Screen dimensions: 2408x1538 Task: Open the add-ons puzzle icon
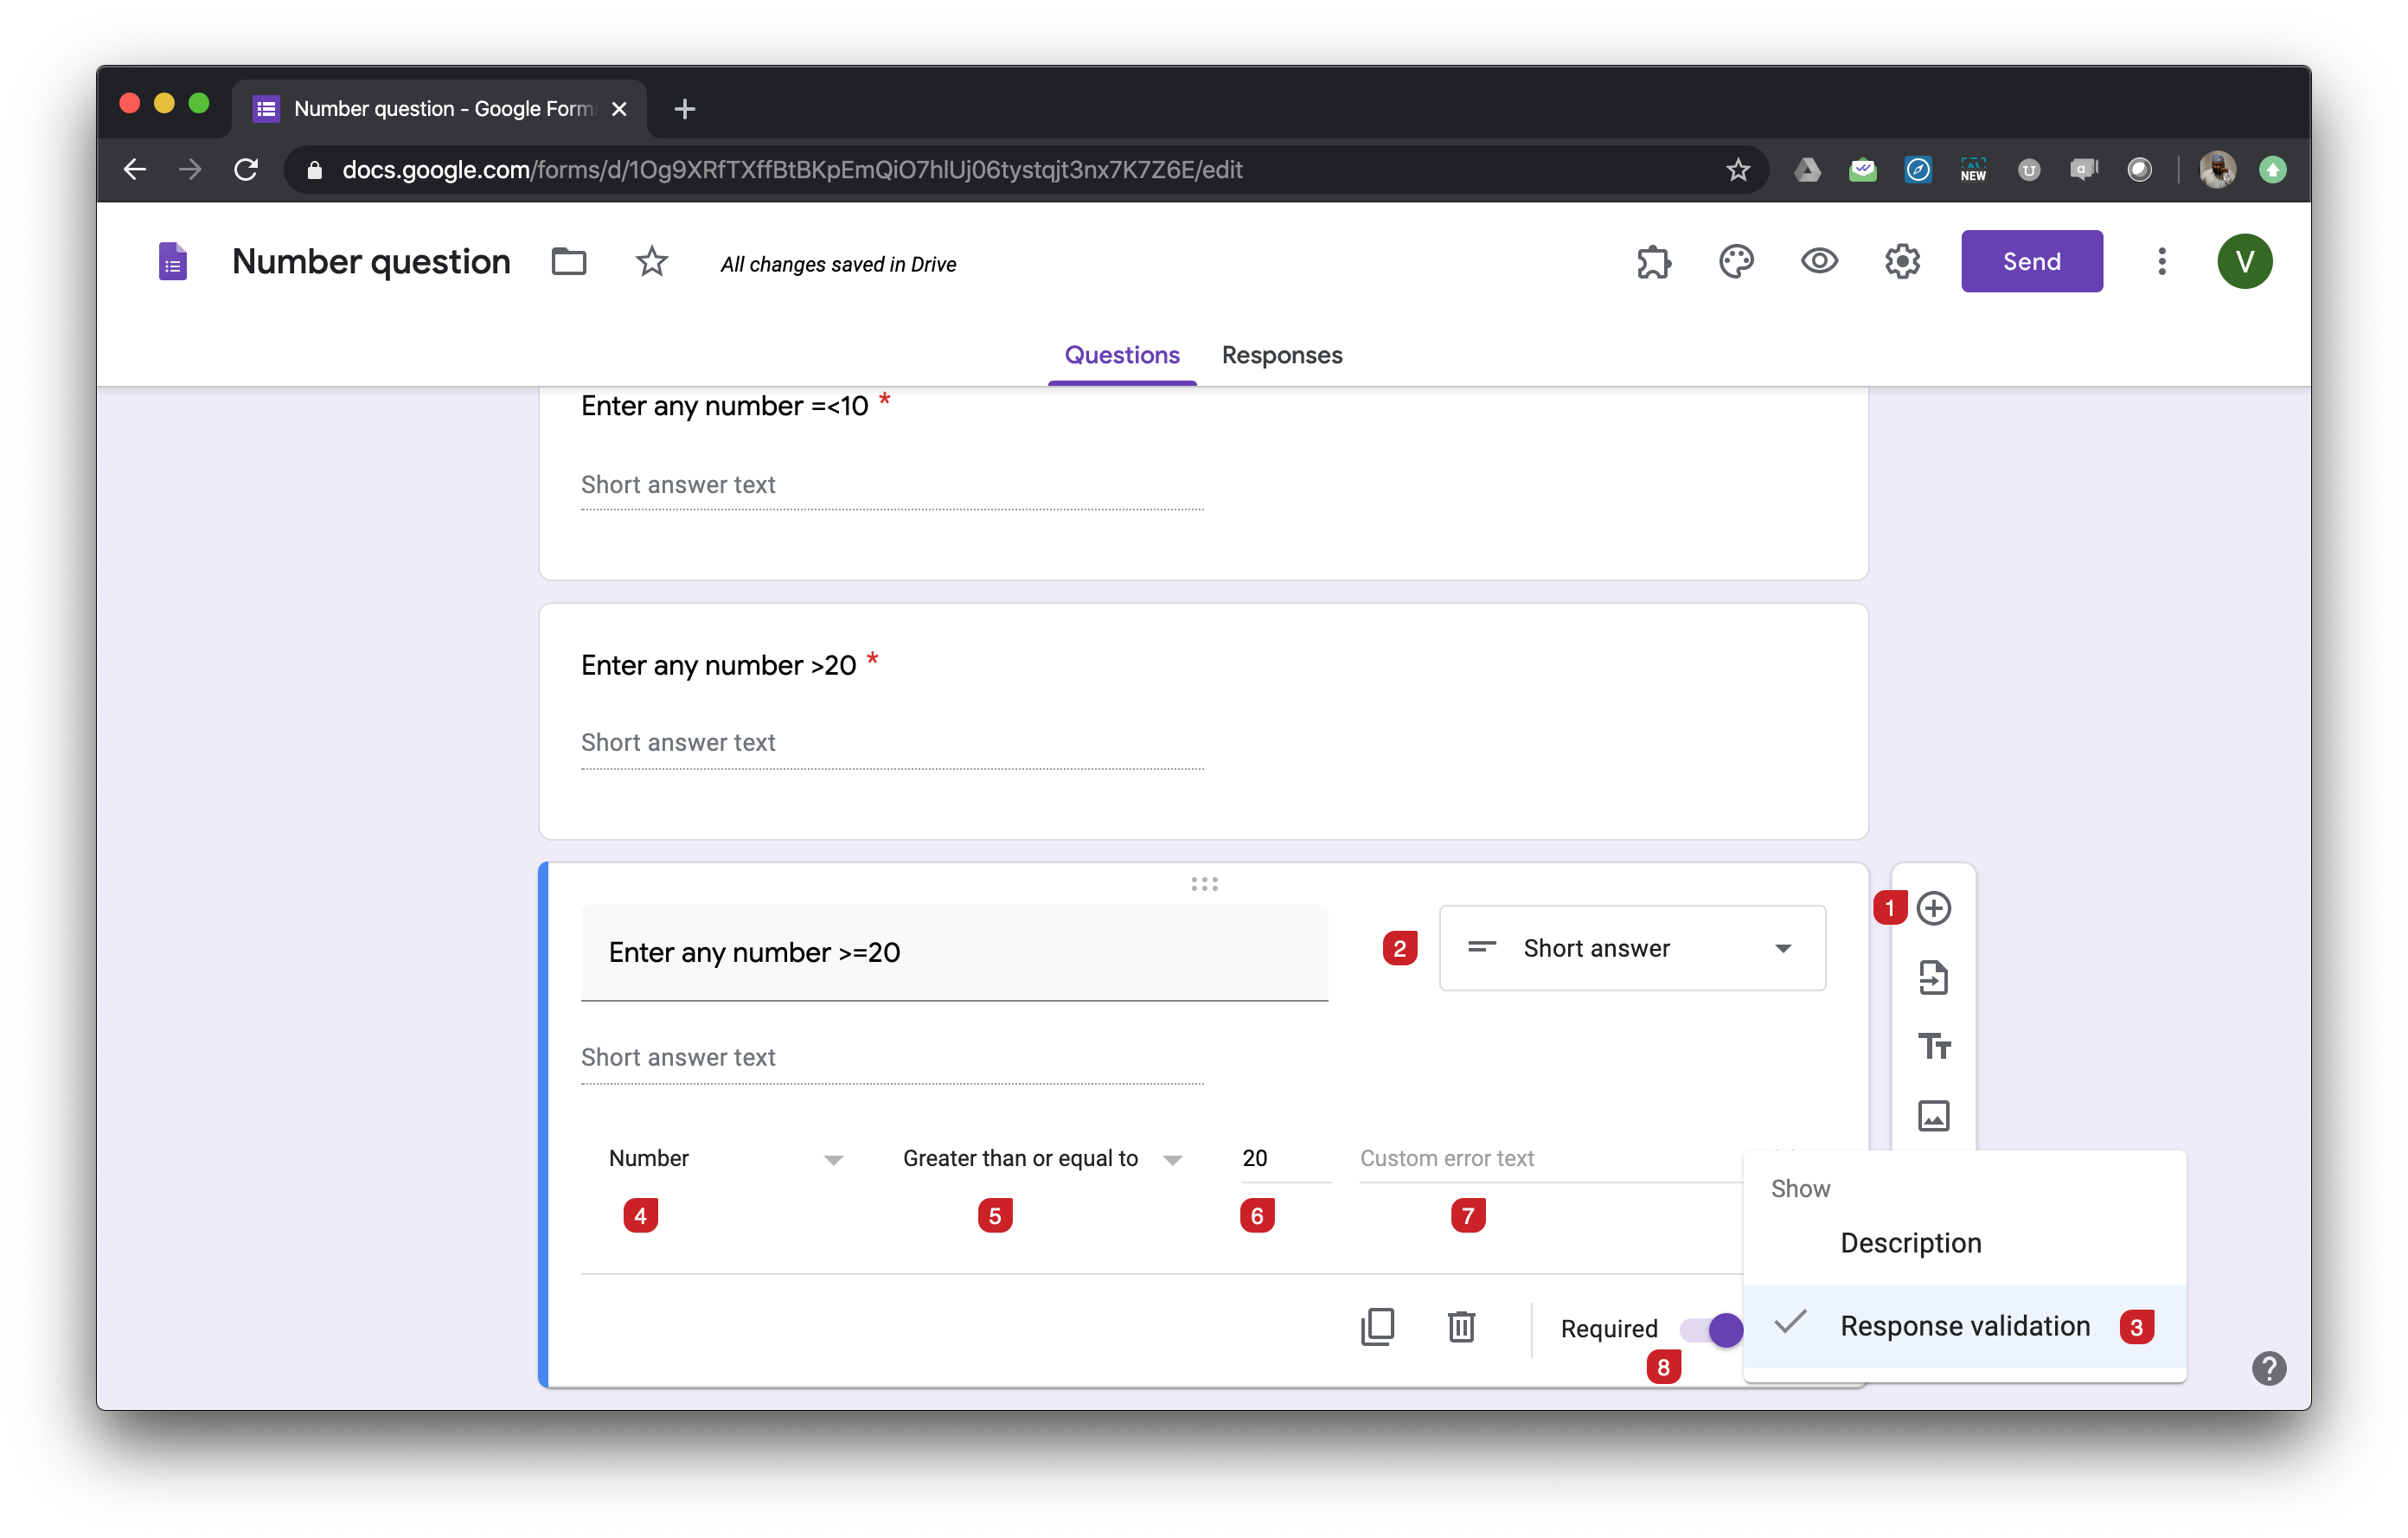click(1654, 262)
